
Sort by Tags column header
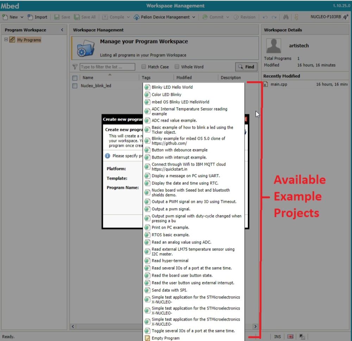point(146,78)
